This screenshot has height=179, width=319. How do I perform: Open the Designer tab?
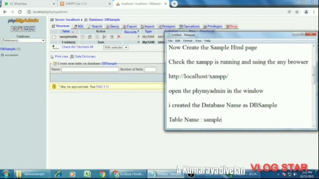[167, 26]
